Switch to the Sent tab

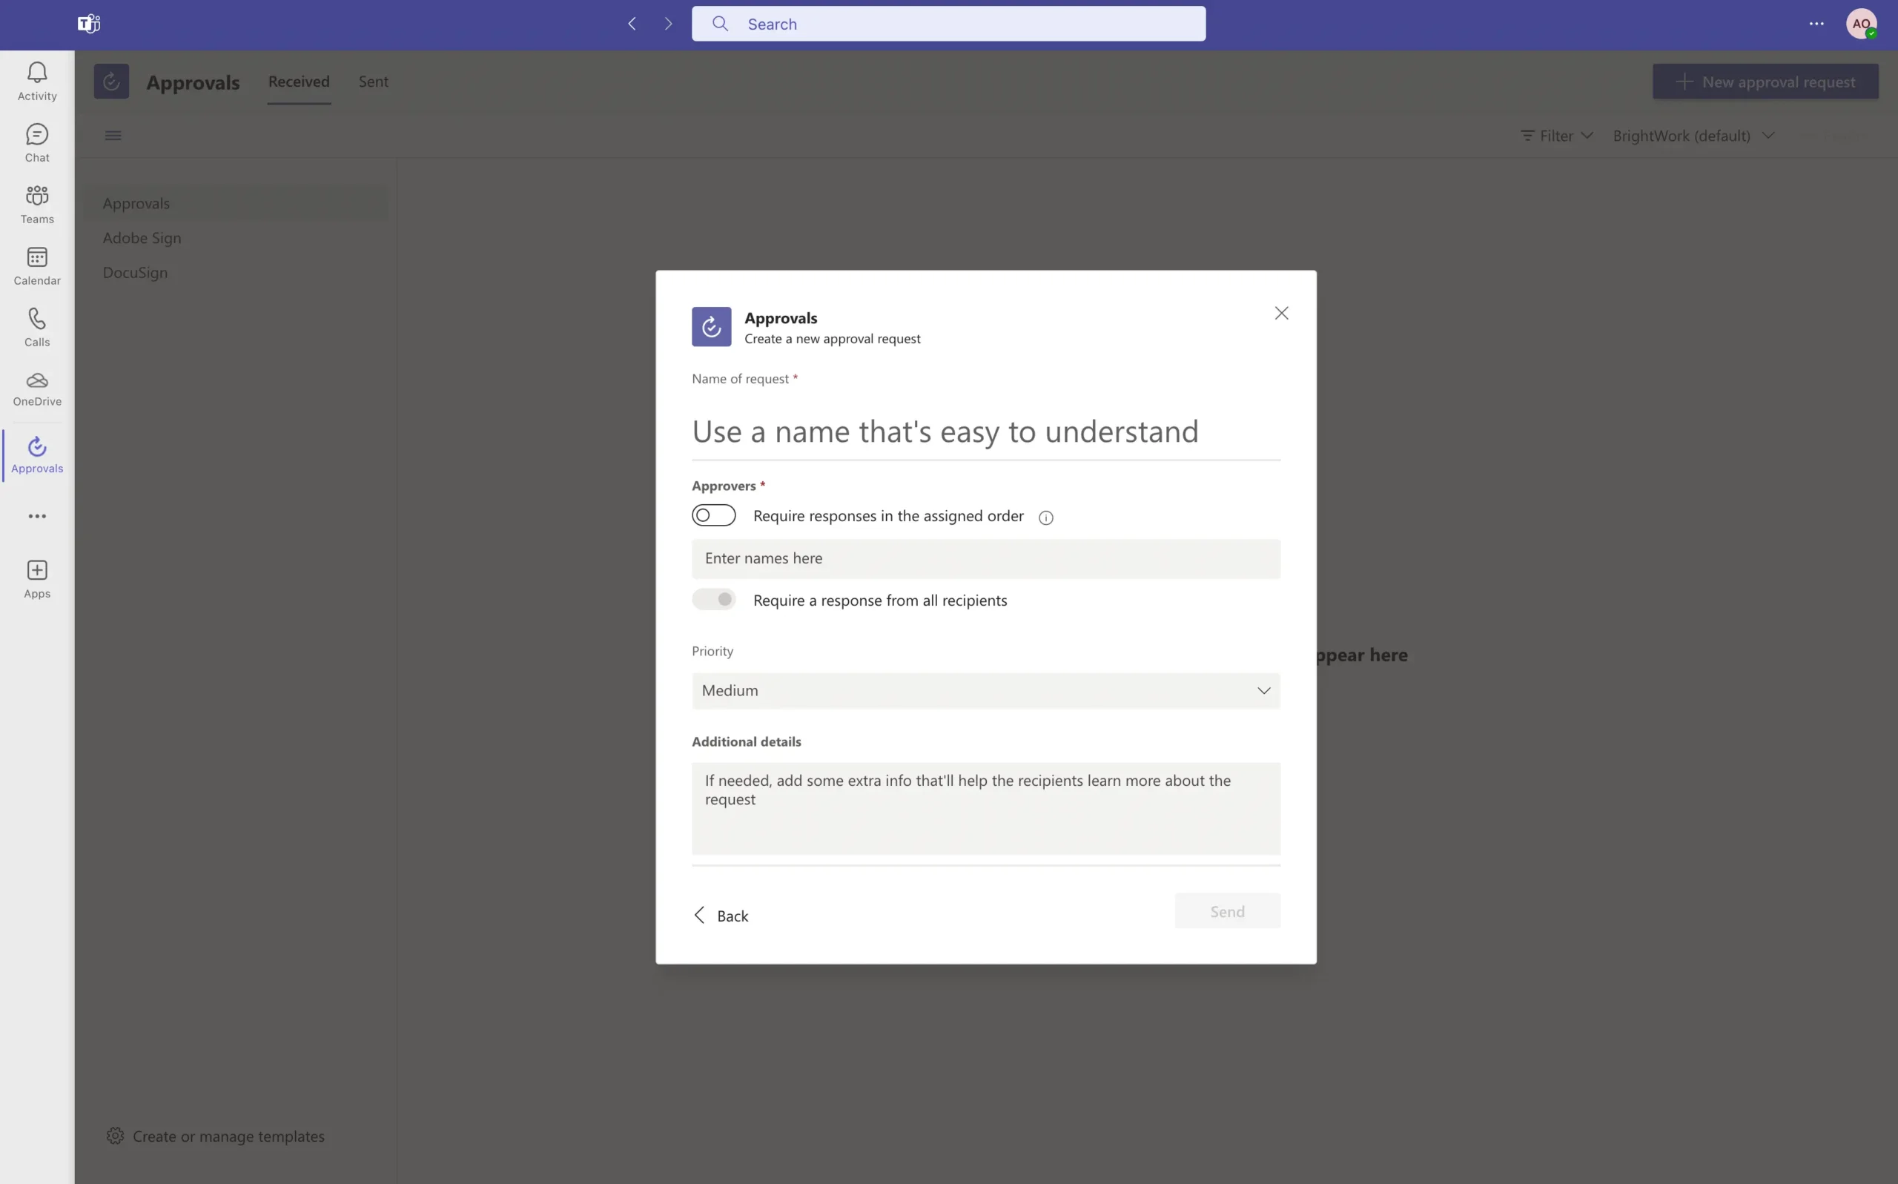coord(373,82)
